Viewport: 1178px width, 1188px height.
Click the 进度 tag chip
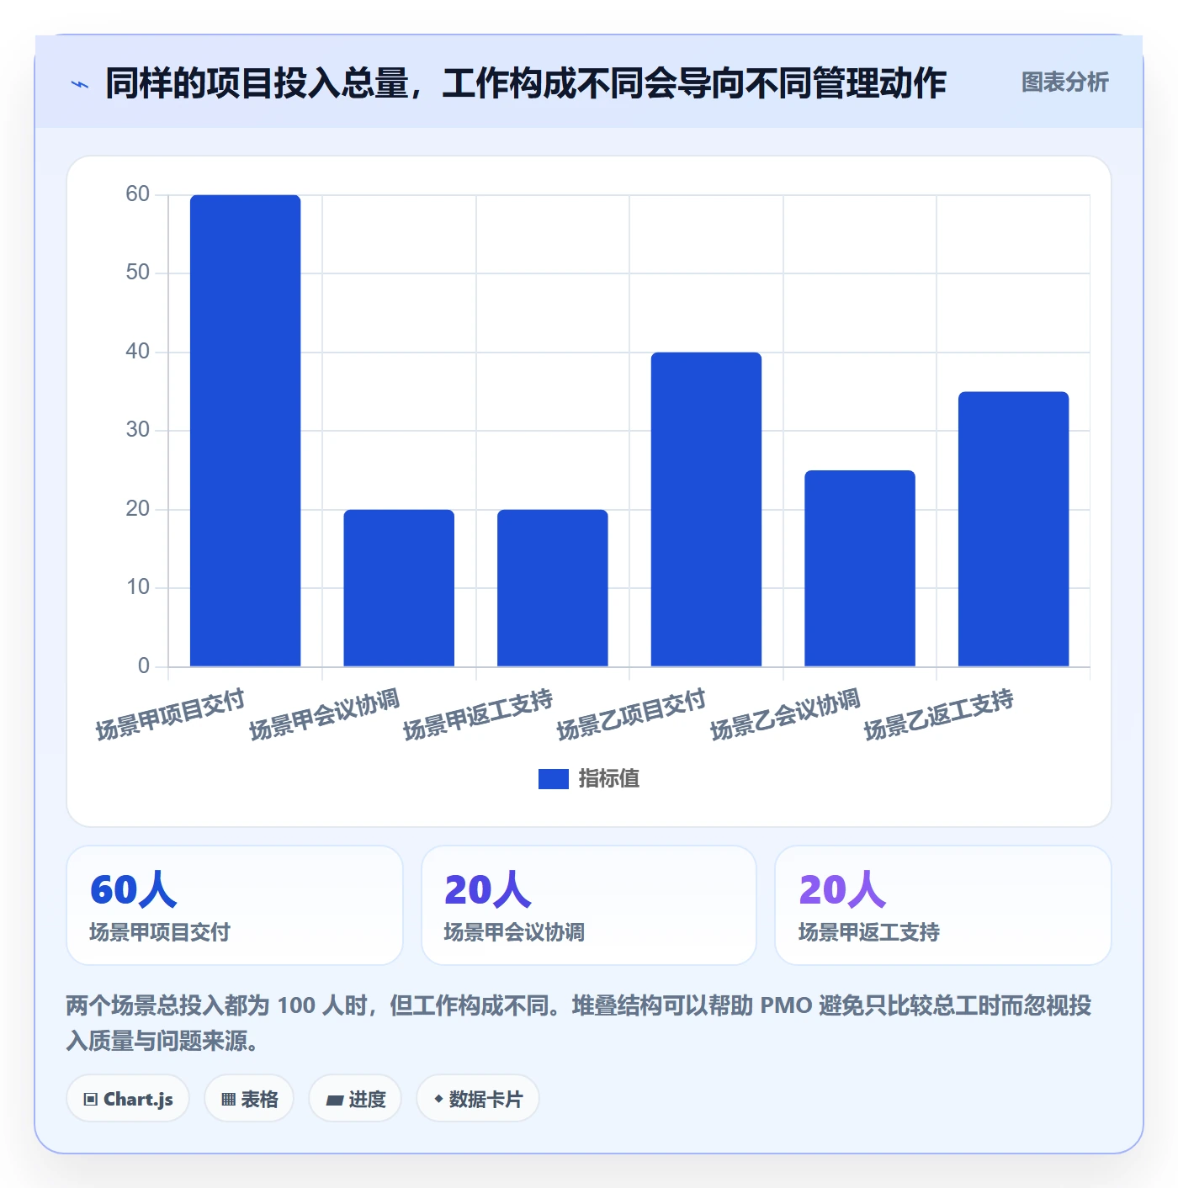pyautogui.click(x=355, y=1099)
